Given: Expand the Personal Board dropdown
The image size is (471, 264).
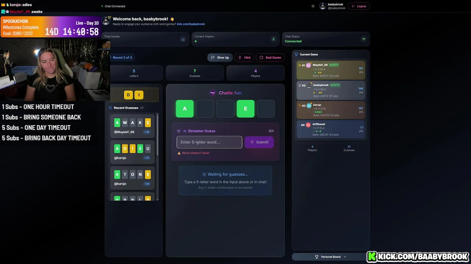Looking at the screenshot, I should click(331, 257).
